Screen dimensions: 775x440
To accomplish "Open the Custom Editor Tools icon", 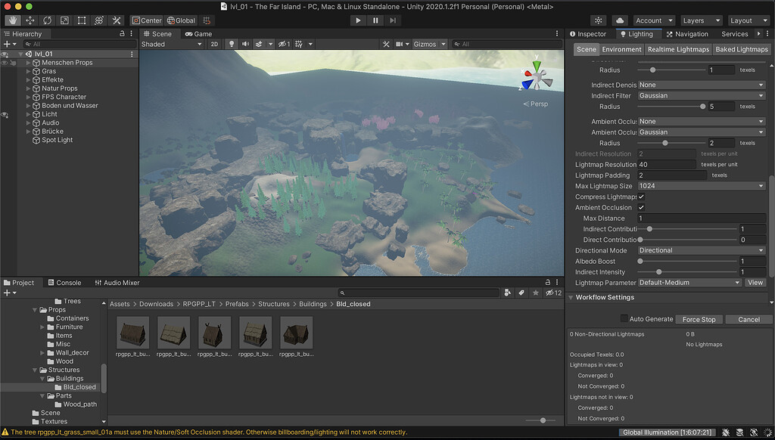I will (x=116, y=20).
